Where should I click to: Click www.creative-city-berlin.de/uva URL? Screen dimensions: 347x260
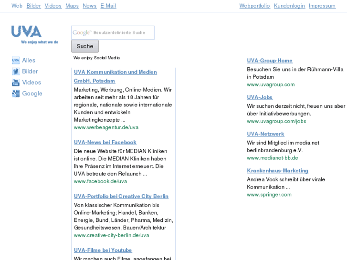click(x=112, y=235)
